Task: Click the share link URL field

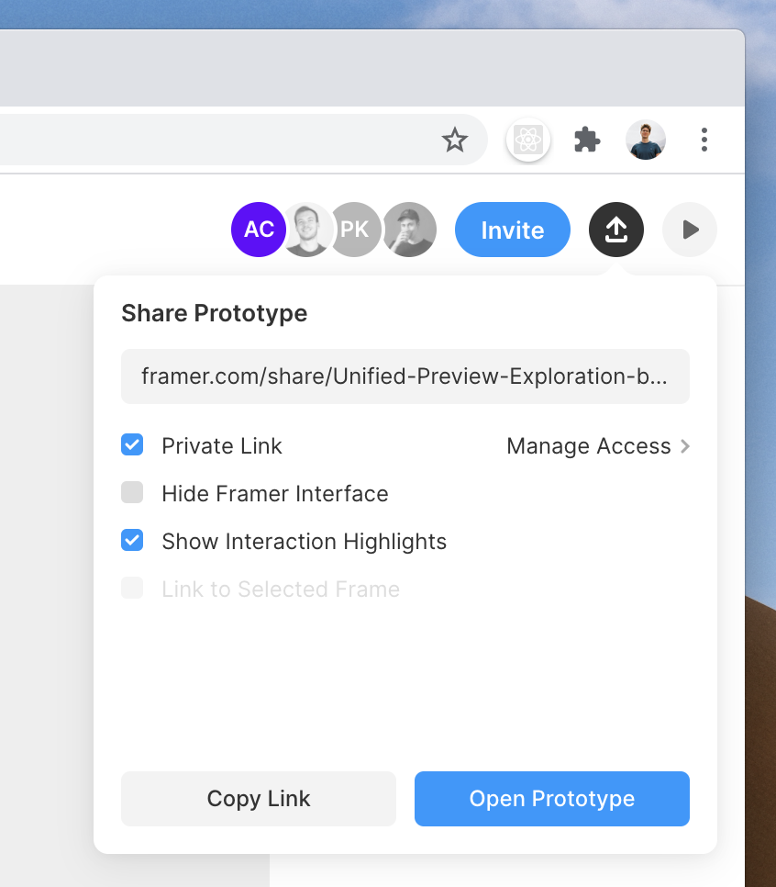Action: 405,376
